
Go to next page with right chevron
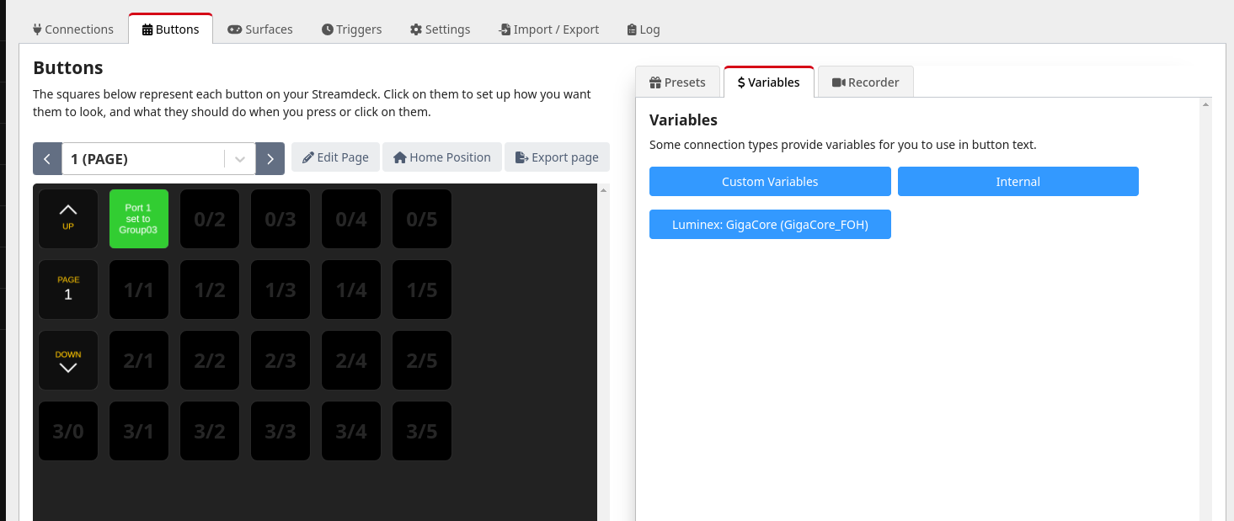[270, 158]
